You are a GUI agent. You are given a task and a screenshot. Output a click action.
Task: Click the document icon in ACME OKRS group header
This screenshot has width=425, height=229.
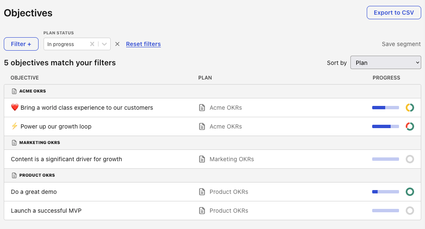[x=14, y=91]
